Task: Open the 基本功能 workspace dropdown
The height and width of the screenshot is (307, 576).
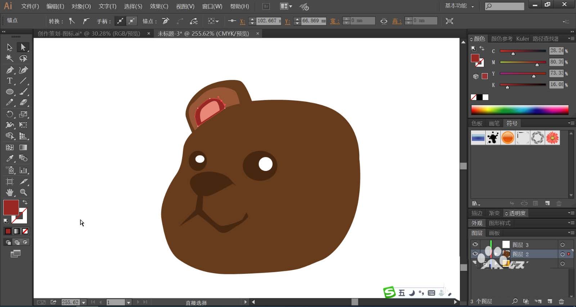Action: click(x=459, y=6)
